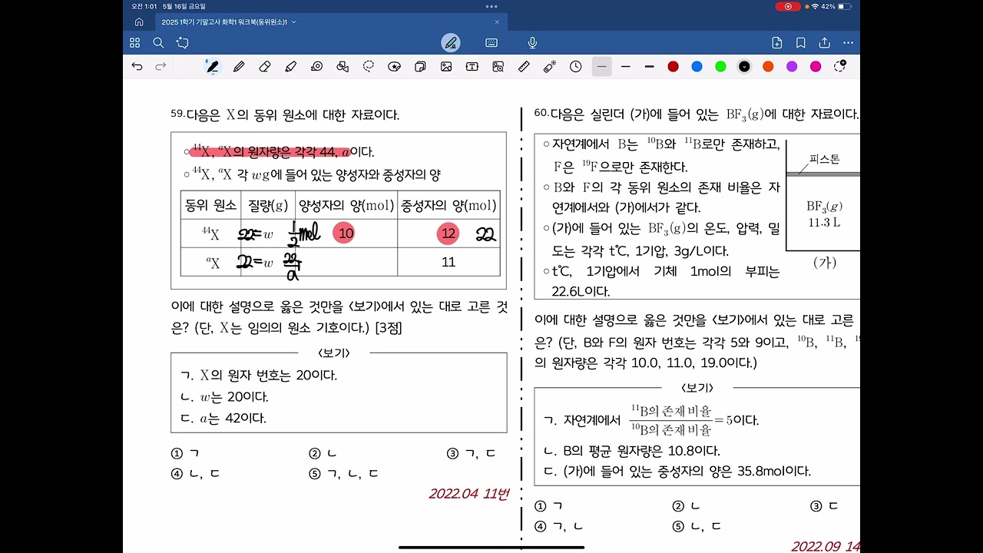Tap the red screen recording indicator
Viewport: 983px width, 553px height.
pos(788,6)
